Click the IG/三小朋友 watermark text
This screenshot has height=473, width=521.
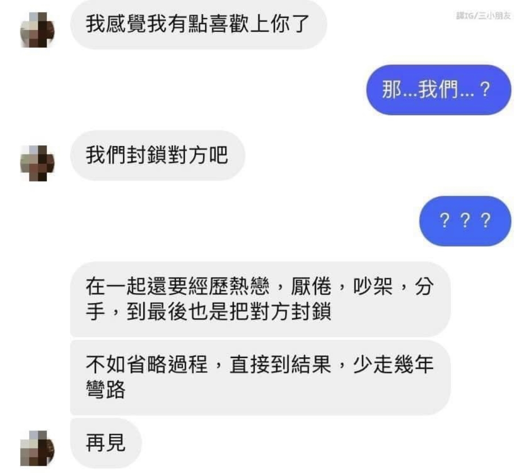(484, 16)
